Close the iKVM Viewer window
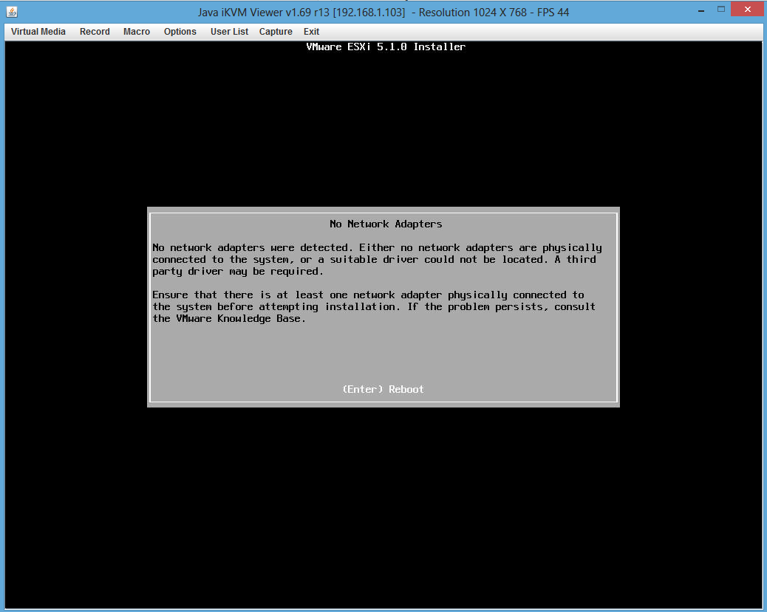The image size is (767, 612). [748, 10]
